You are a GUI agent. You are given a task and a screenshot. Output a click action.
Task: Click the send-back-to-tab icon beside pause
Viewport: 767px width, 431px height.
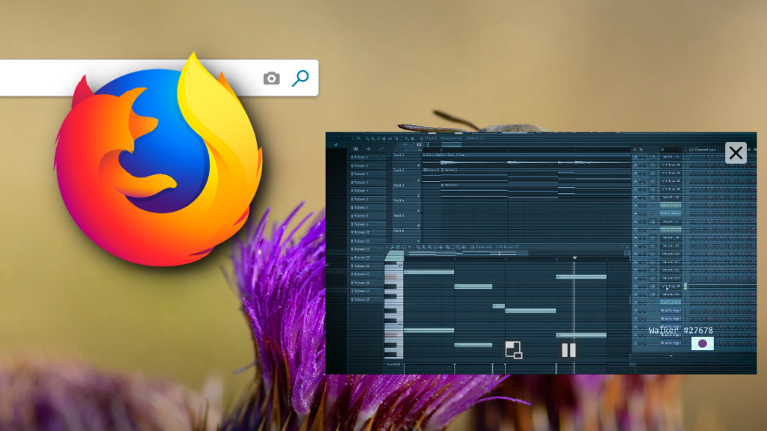tap(514, 350)
